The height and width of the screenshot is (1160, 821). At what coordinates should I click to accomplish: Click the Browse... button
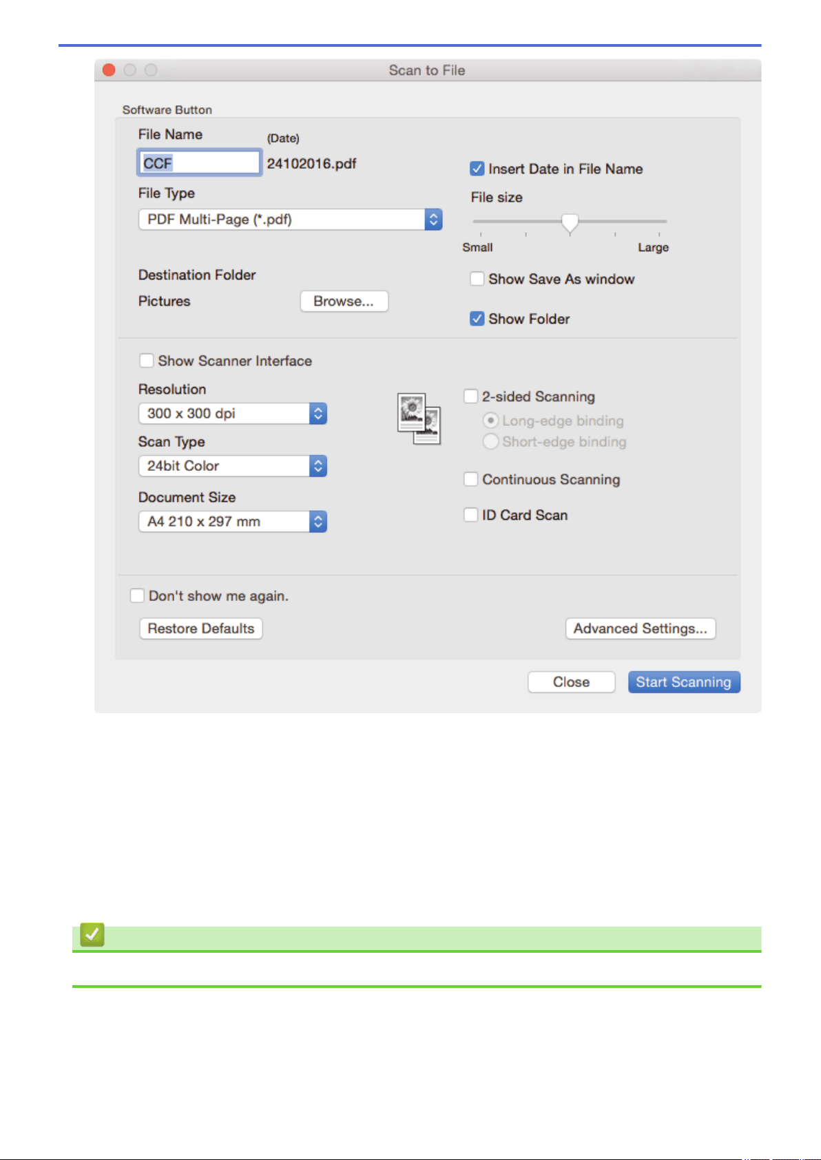[x=344, y=302]
